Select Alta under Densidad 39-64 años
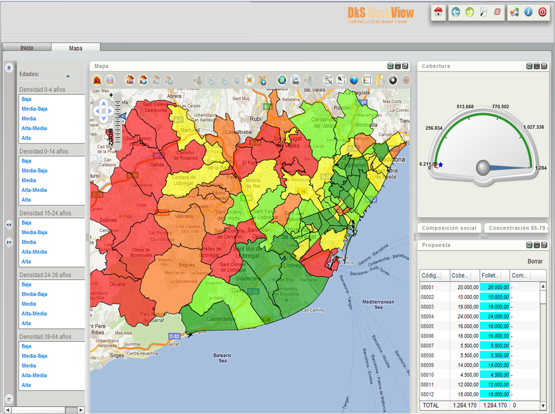 (26, 385)
